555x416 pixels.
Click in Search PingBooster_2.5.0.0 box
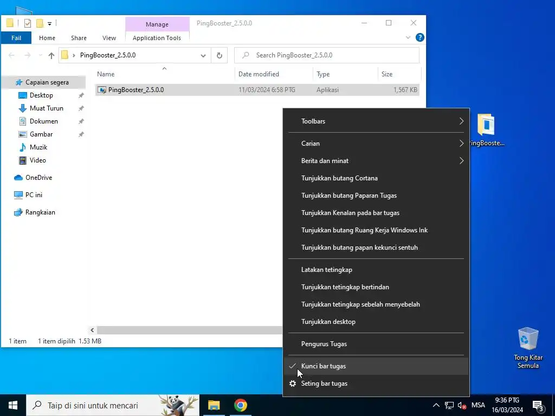click(x=327, y=56)
